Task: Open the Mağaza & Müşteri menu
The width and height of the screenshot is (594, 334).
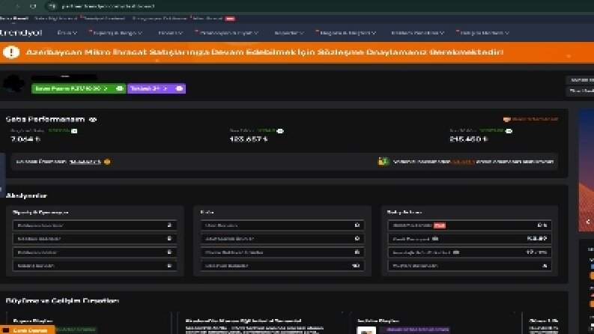Action: coord(348,33)
